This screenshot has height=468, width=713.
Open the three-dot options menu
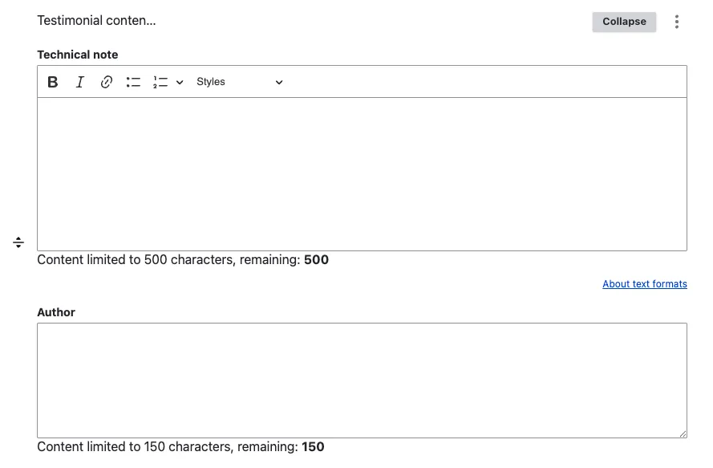pyautogui.click(x=677, y=22)
